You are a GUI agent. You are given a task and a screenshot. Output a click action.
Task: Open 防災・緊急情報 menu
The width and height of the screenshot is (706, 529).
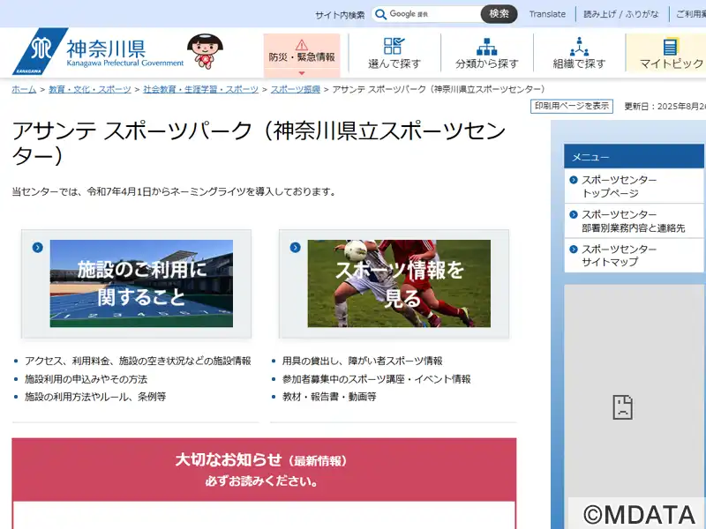302,55
